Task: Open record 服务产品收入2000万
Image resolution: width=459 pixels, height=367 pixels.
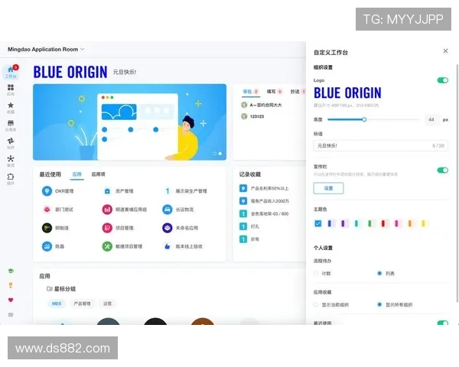Action: [x=265, y=201]
